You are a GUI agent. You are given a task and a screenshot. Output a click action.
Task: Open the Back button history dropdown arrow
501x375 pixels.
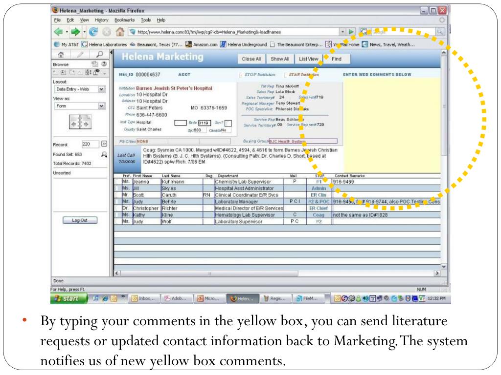point(67,32)
